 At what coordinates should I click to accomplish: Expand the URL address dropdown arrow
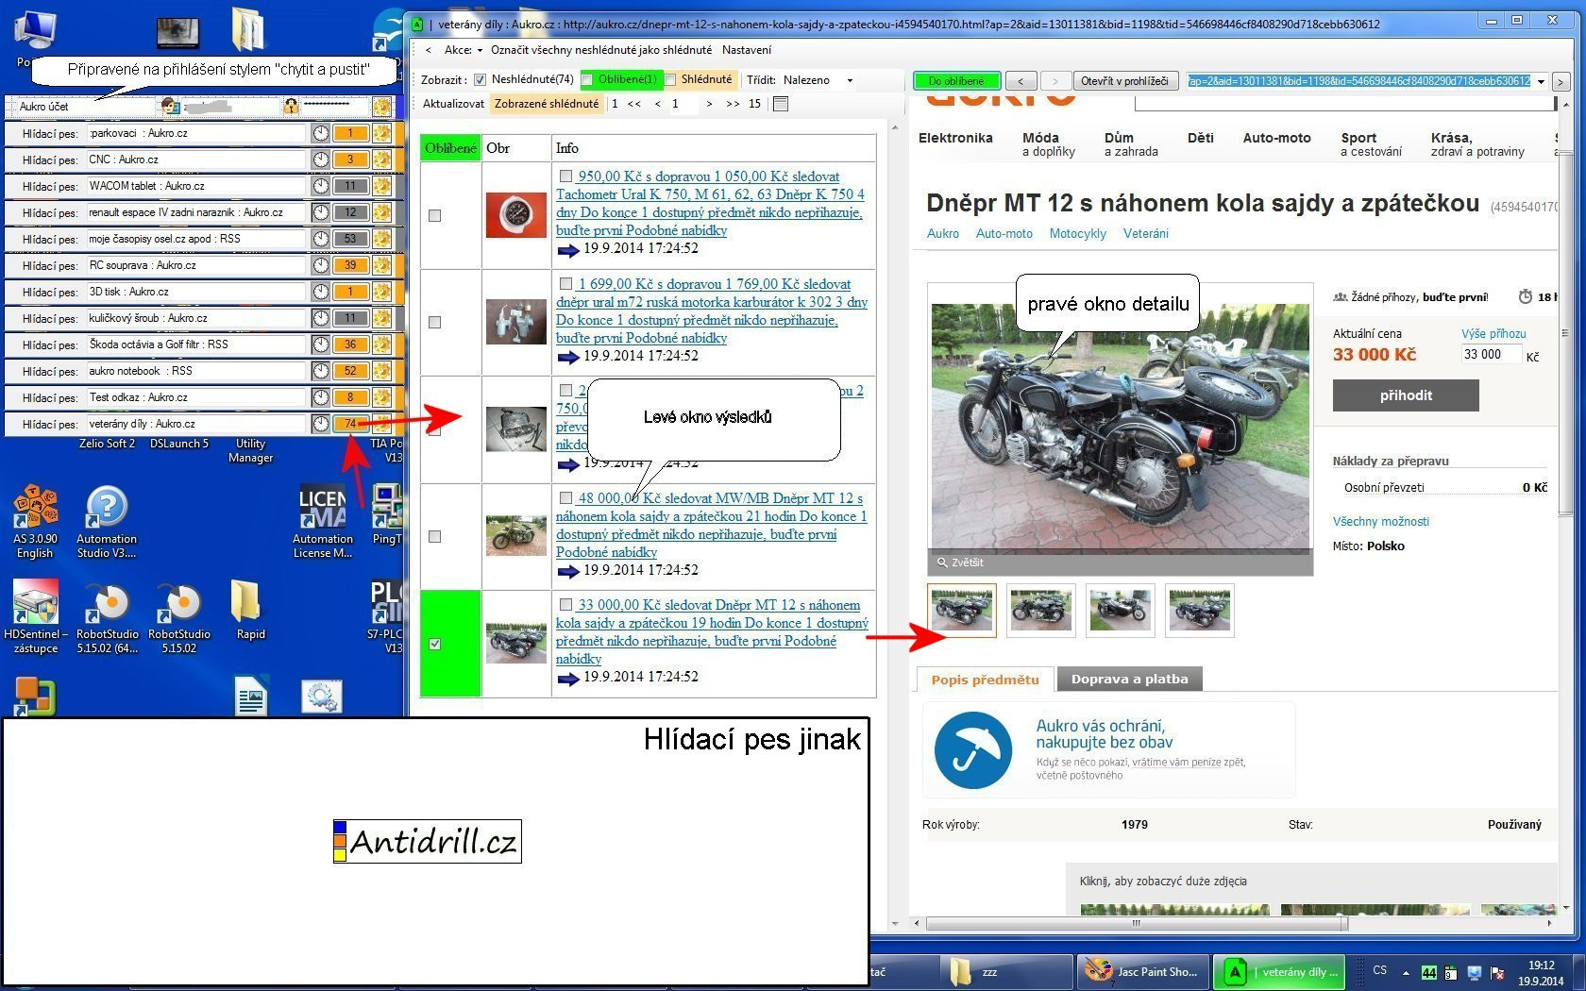[1542, 81]
